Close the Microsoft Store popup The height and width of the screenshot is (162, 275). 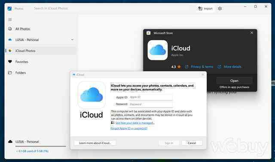click(x=252, y=33)
